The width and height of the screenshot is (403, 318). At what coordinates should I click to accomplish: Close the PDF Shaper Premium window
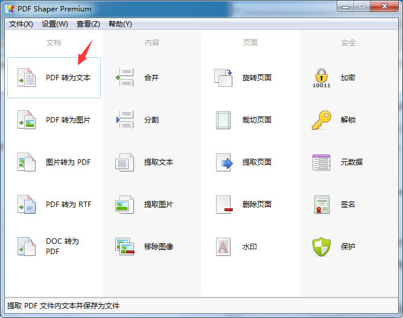coord(384,7)
